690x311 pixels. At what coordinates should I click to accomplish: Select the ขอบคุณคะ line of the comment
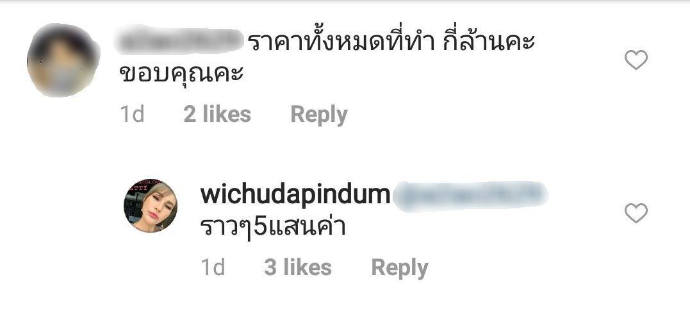point(182,75)
